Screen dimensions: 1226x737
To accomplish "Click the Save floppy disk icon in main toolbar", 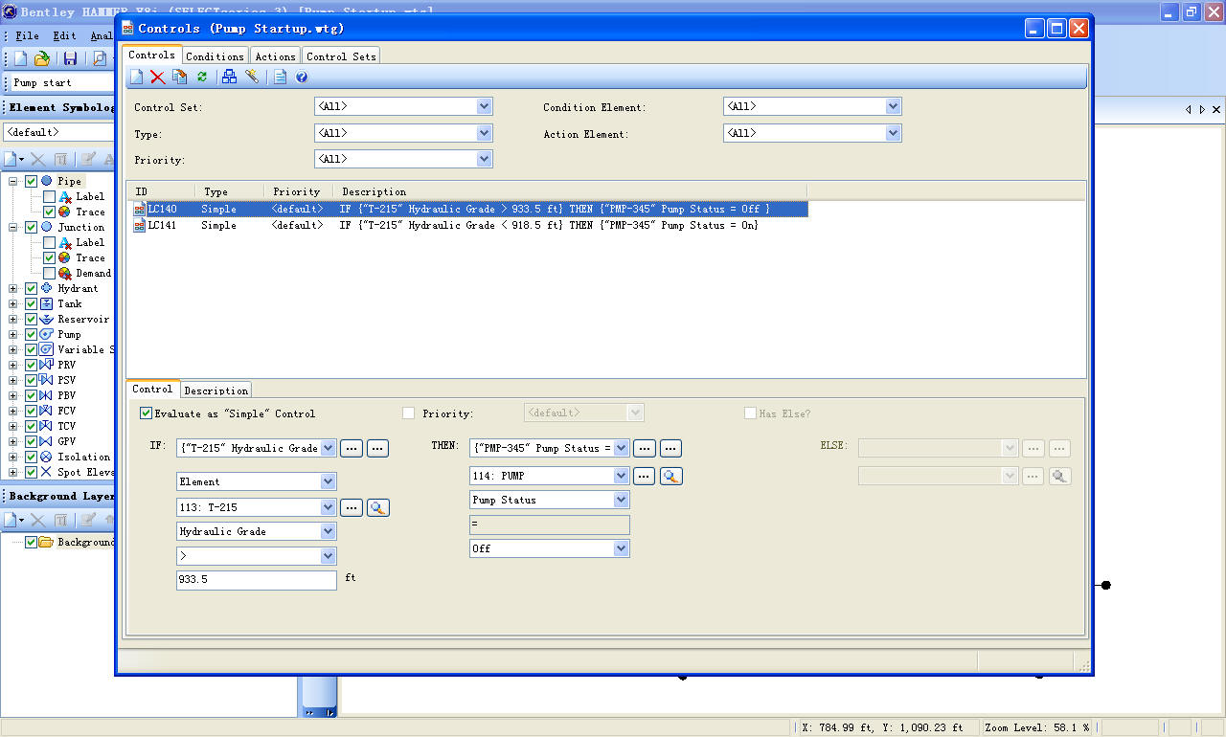I will (x=70, y=58).
